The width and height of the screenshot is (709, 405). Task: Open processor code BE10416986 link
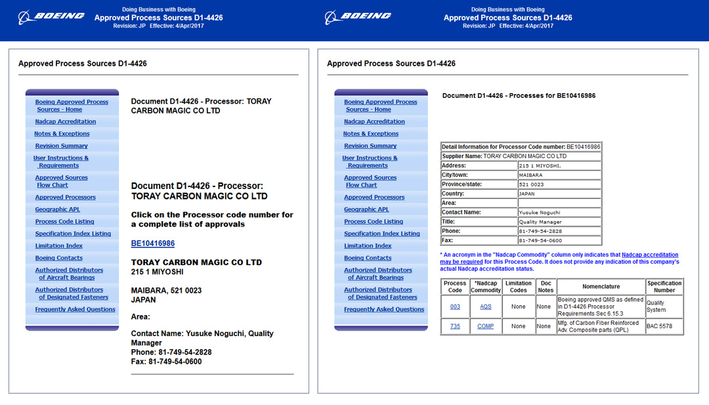point(153,243)
